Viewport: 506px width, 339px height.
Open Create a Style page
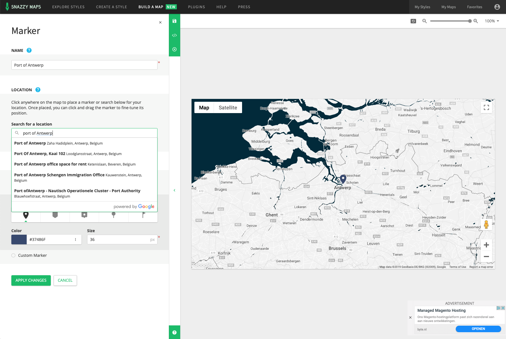point(112,7)
